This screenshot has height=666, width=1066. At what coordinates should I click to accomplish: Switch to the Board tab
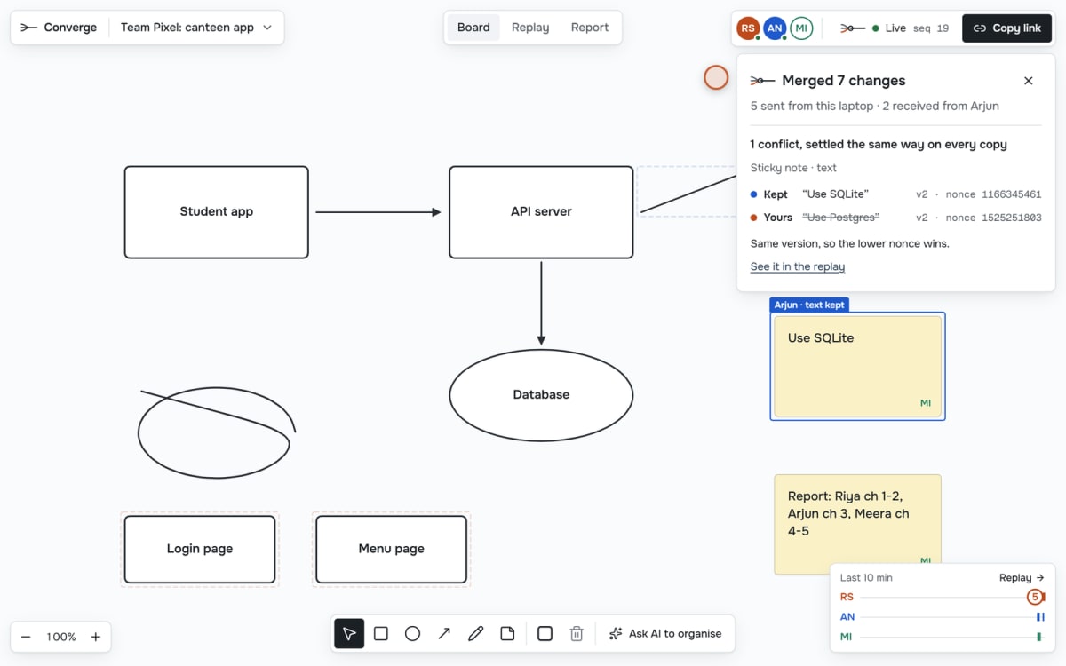point(473,28)
